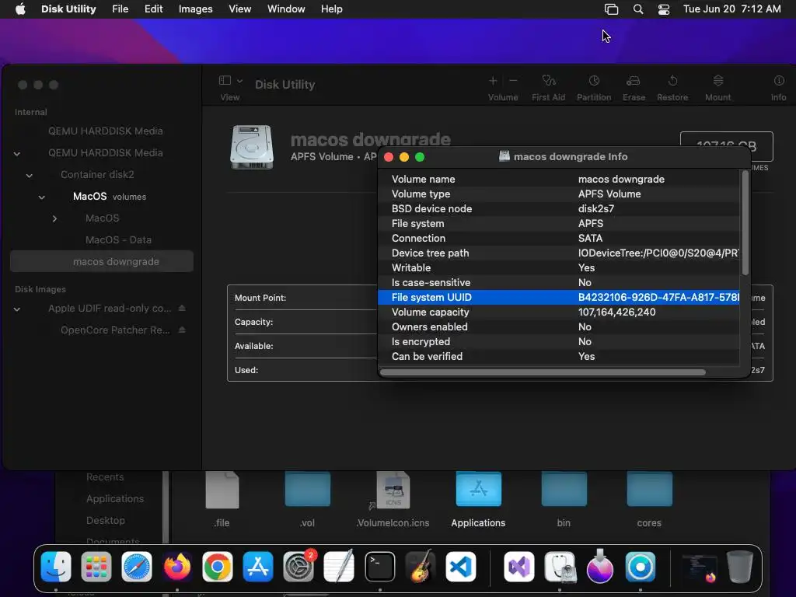This screenshot has width=796, height=597.
Task: Click the Add Volume plus icon
Action: tap(493, 81)
